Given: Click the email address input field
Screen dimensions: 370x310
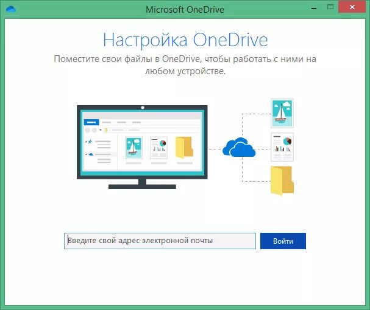Looking at the screenshot, I should [160, 241].
